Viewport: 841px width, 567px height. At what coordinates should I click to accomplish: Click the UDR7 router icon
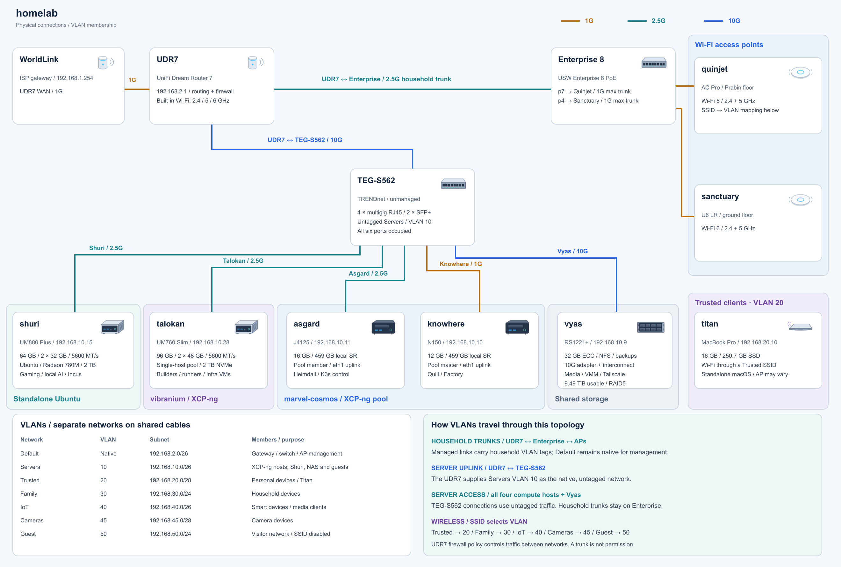(255, 62)
